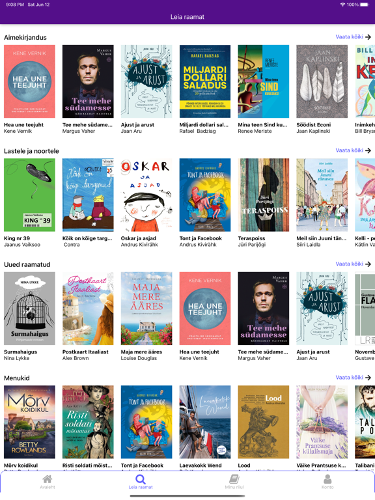Select author name Rafael Badziag

click(x=197, y=131)
